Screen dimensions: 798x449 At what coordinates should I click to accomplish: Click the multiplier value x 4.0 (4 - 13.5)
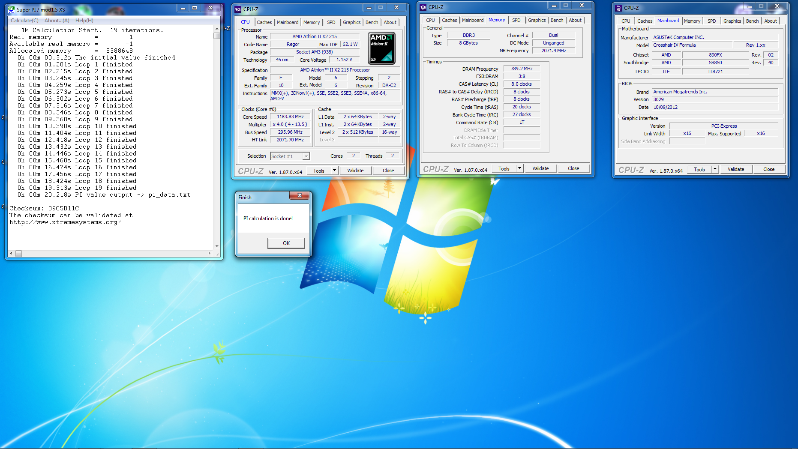(290, 124)
